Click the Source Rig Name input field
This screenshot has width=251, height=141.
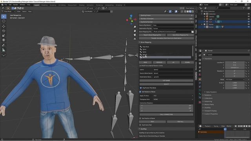(173, 25)
